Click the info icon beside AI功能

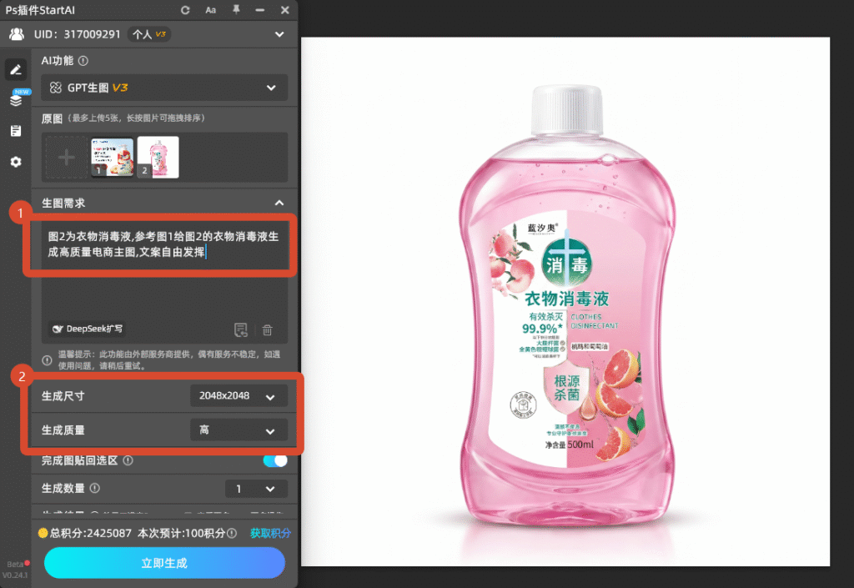(x=83, y=61)
